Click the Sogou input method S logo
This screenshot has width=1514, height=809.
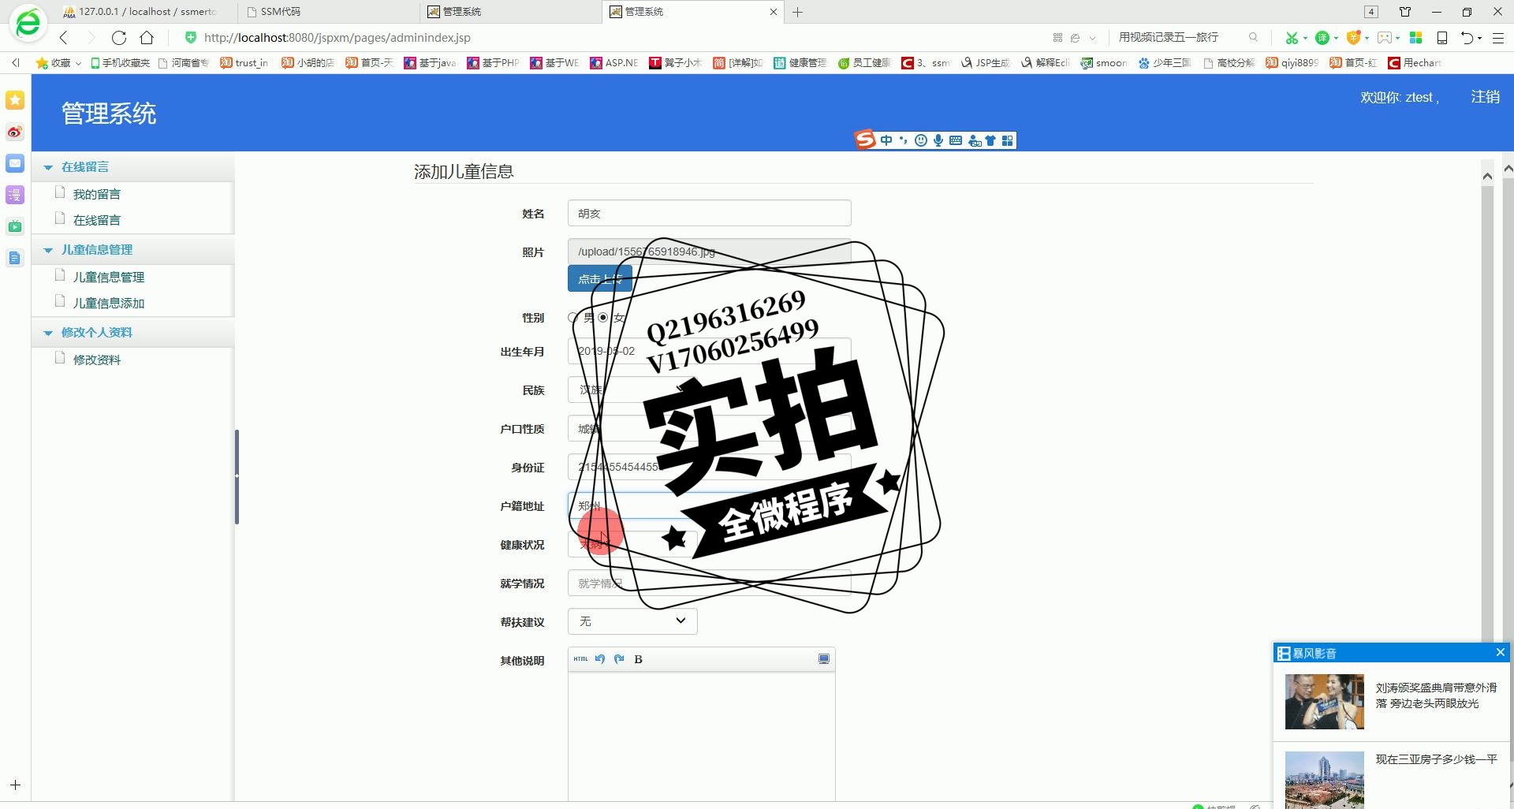click(x=865, y=140)
